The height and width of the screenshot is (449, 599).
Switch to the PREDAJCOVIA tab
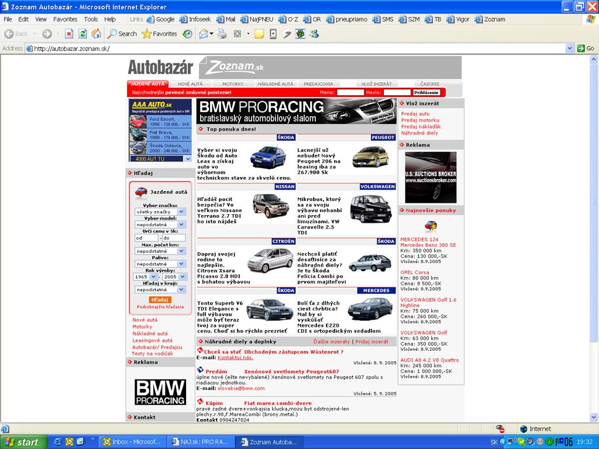click(x=318, y=84)
